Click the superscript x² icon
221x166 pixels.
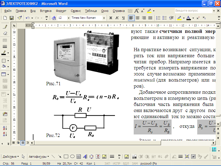coord(198,18)
